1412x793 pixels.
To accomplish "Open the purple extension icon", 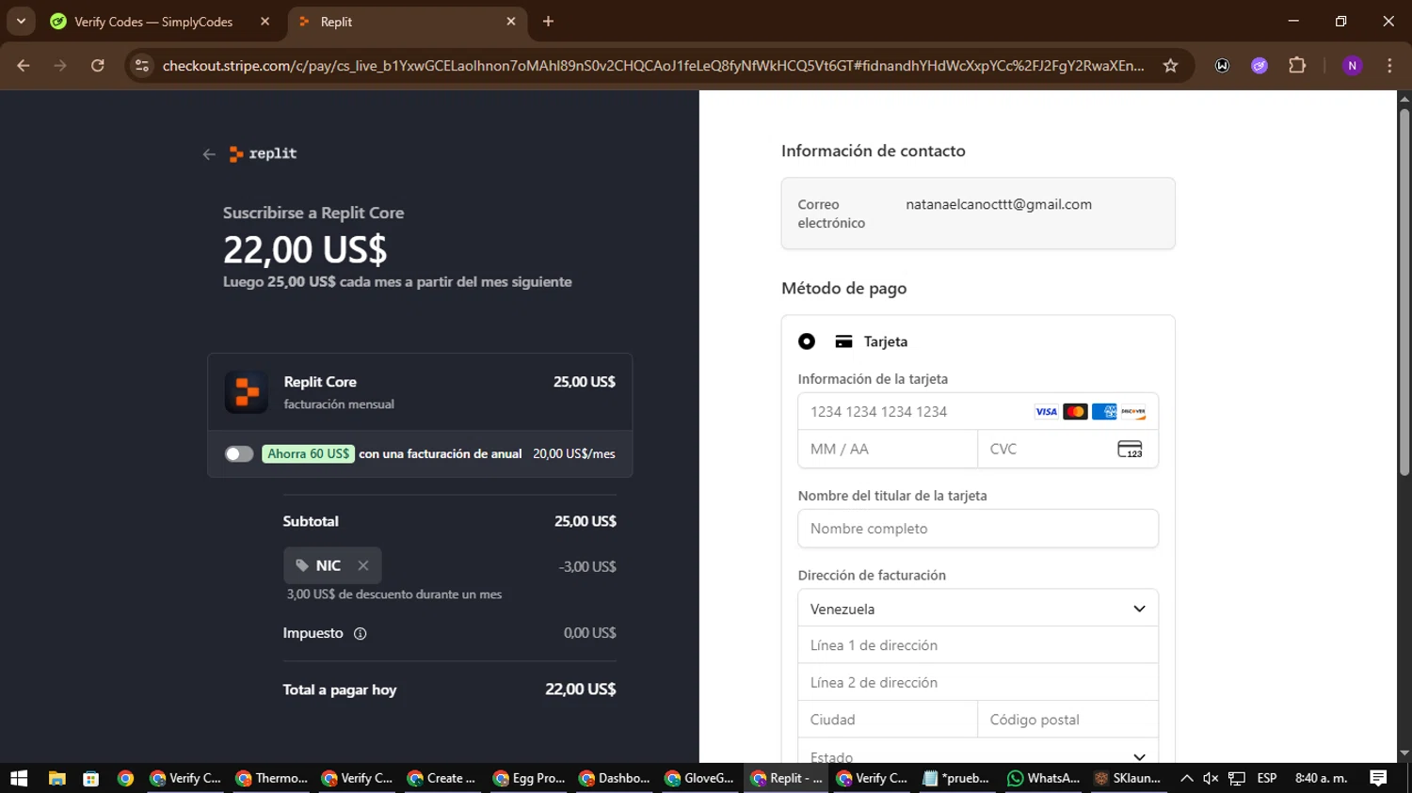I will 1260,66.
